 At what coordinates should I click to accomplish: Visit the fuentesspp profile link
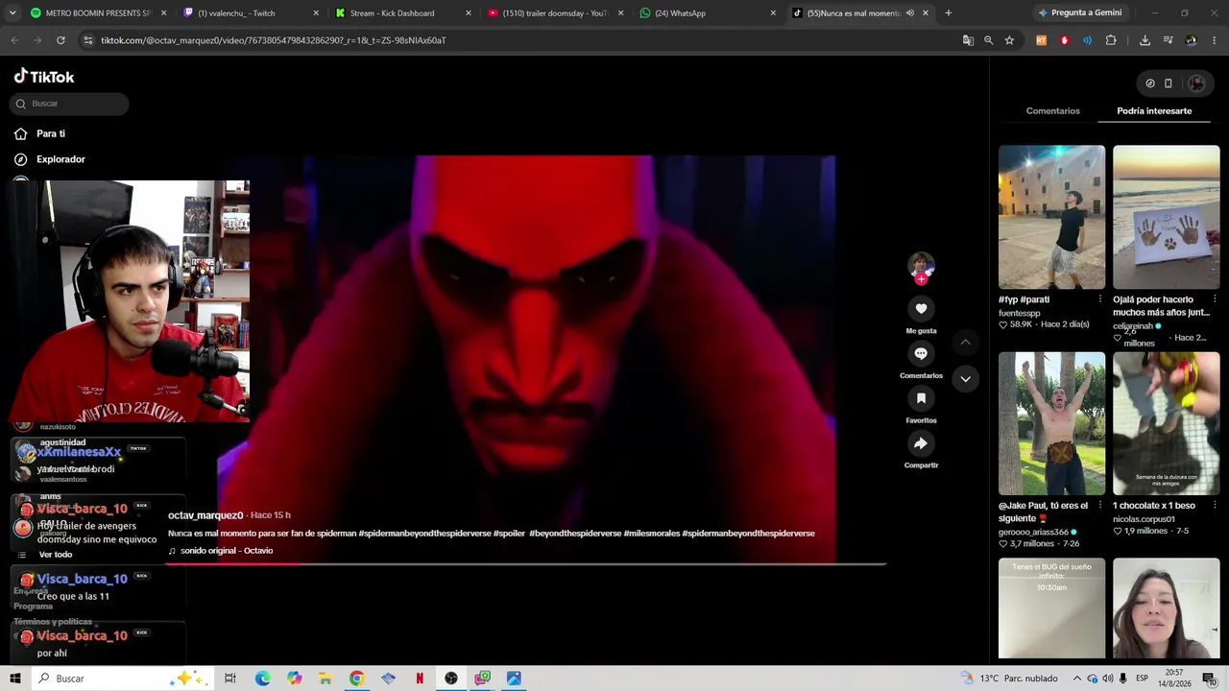1019,313
